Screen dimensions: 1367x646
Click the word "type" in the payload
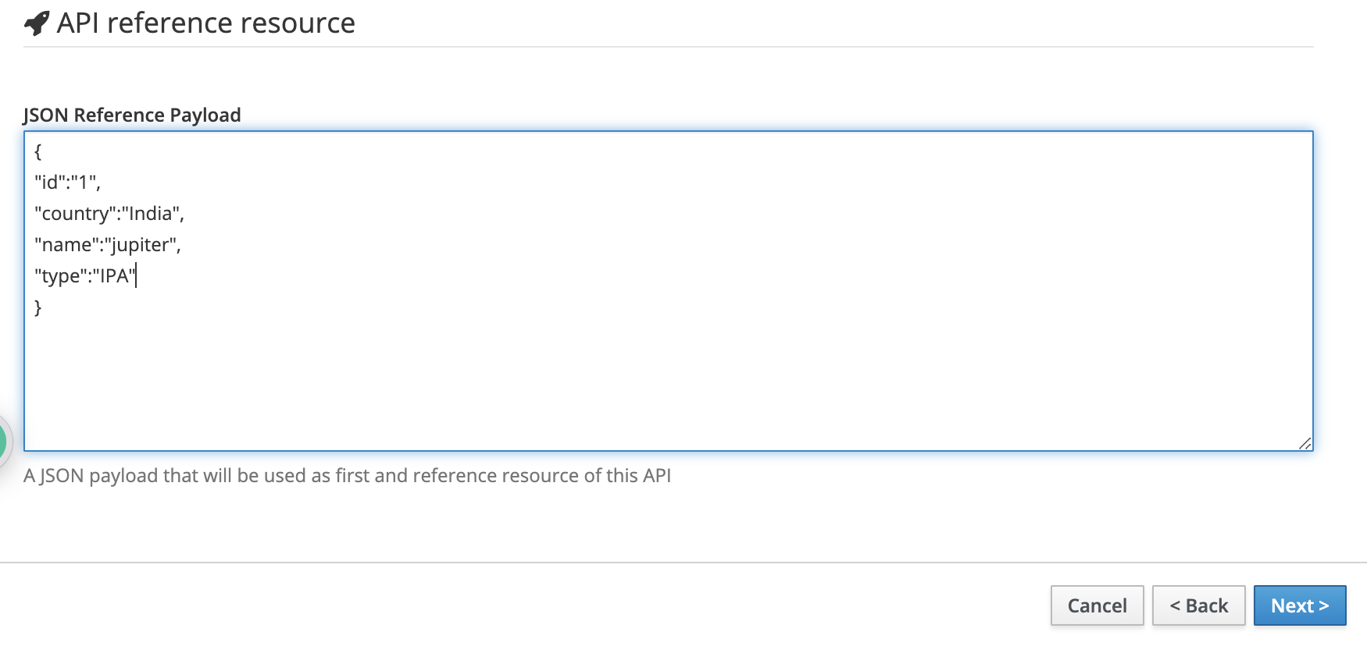point(60,276)
